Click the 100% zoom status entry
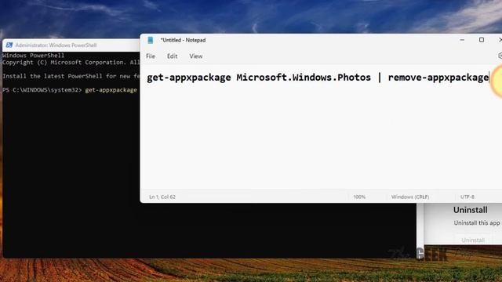This screenshot has width=502, height=282. [359, 197]
